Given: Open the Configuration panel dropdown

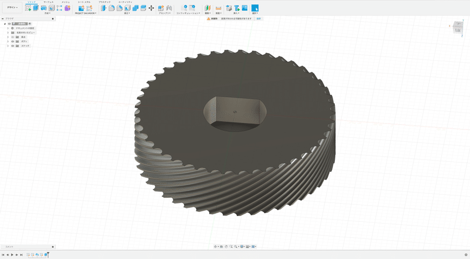Looking at the screenshot, I should tap(188, 13).
